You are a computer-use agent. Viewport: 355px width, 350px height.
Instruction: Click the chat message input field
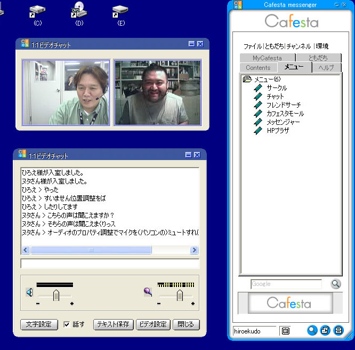point(110,264)
